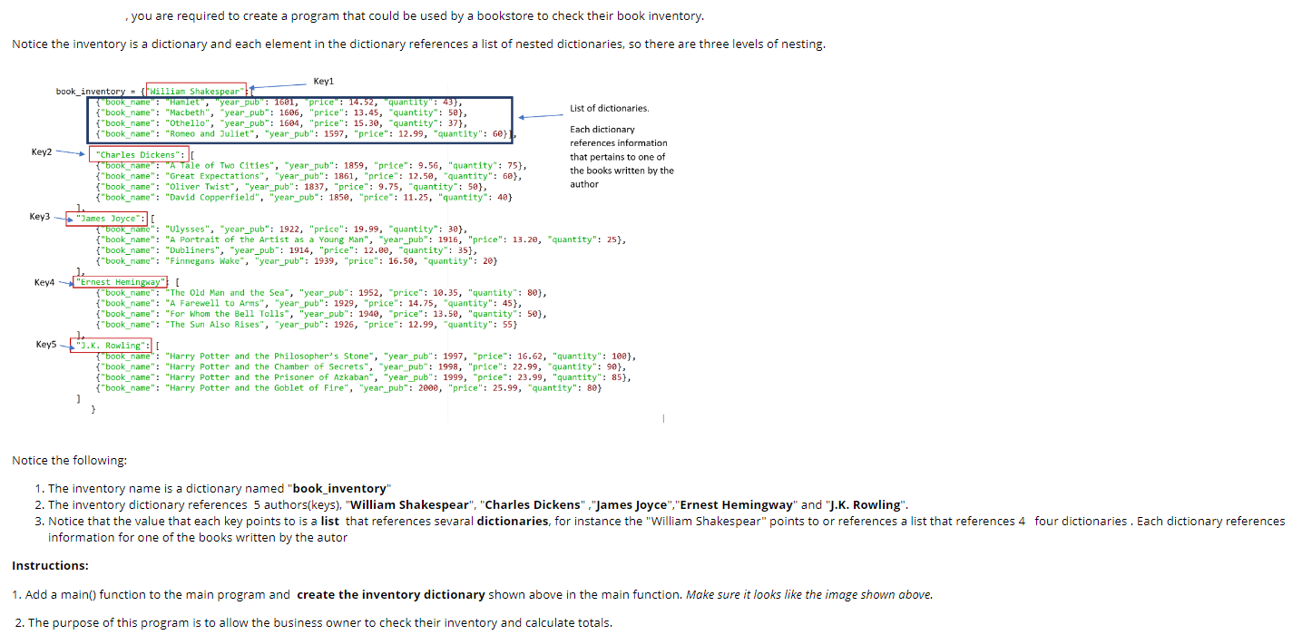Click the "Ernest Hemingway" boxed key
1312x635 pixels.
pyautogui.click(x=119, y=281)
